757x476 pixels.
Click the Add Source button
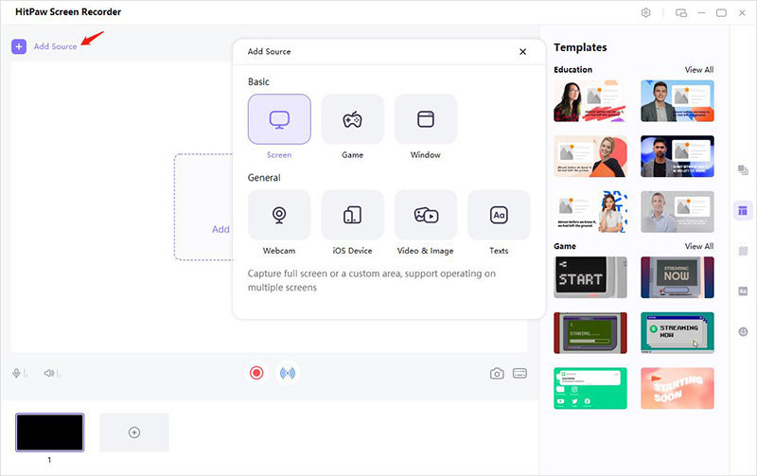point(45,46)
